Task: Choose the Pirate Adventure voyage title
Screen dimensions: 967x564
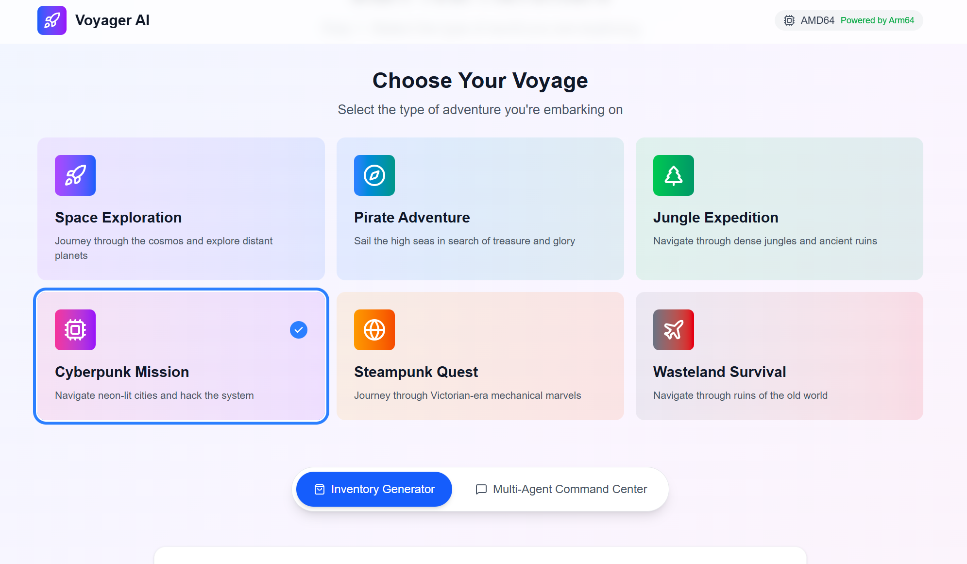Action: [412, 217]
